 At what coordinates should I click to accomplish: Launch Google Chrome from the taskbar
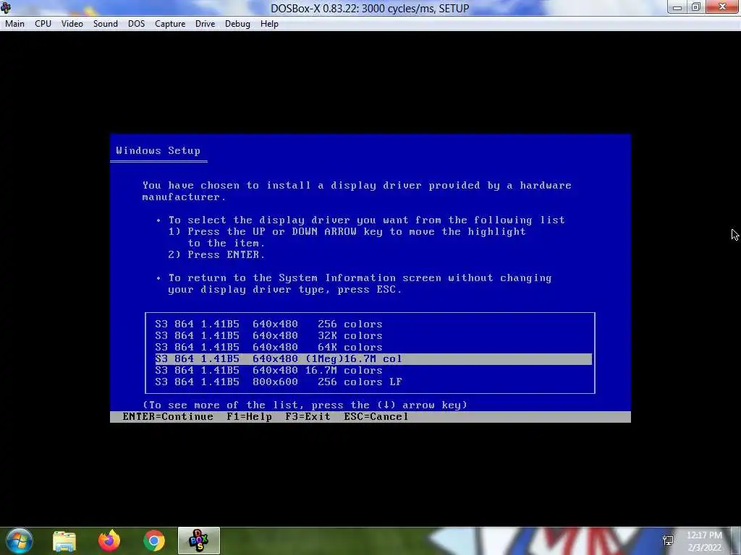(x=154, y=541)
